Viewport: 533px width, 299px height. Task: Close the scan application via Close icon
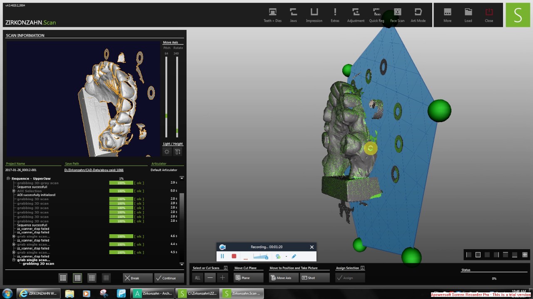coord(489,15)
